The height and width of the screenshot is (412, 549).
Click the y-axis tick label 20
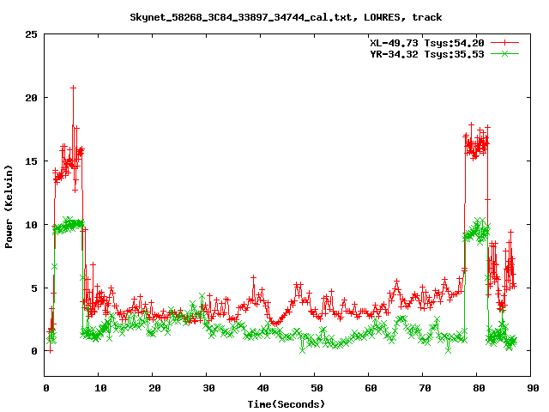[31, 98]
